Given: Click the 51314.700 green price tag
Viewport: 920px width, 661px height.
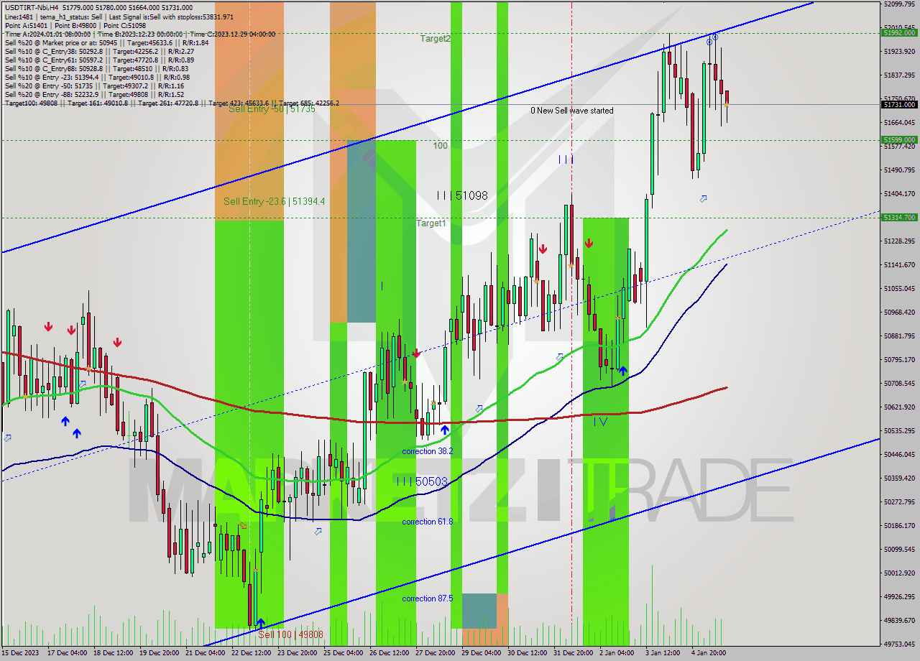Looking at the screenshot, I should coord(899,217).
